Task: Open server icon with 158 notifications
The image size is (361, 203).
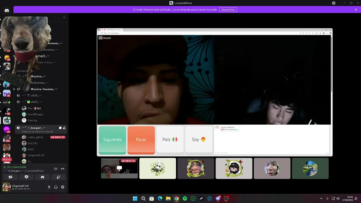Action: pos(7,138)
